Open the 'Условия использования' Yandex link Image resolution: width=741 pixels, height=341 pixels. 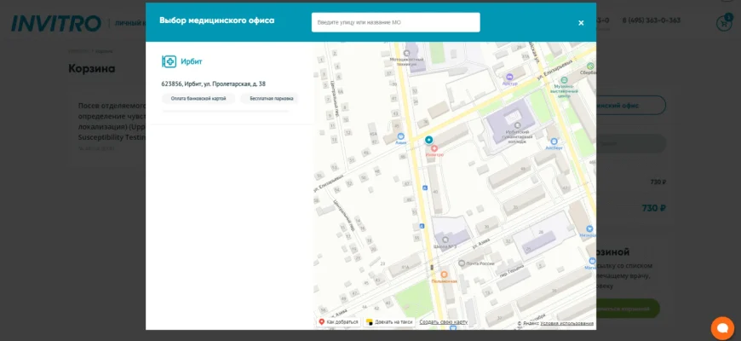(566, 323)
